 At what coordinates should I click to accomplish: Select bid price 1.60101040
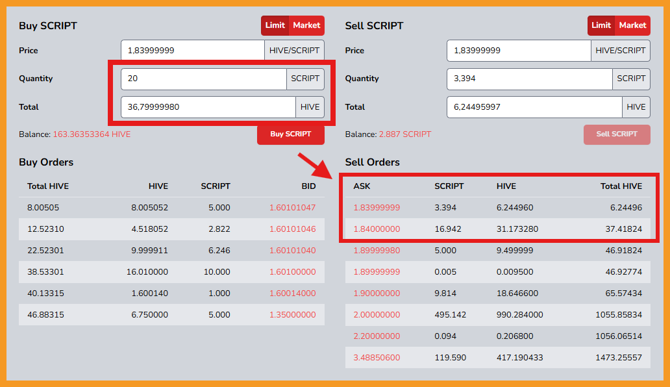[x=293, y=251]
